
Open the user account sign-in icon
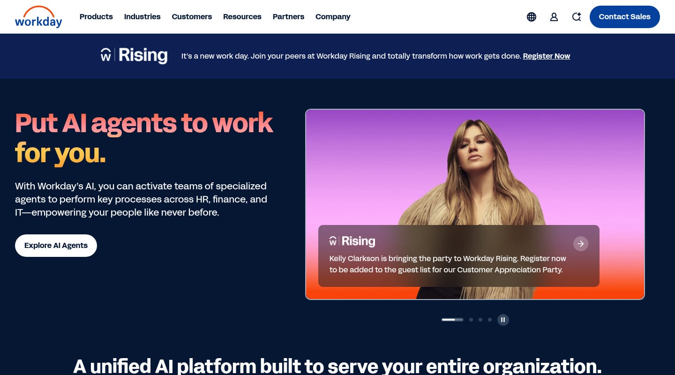[x=554, y=17]
